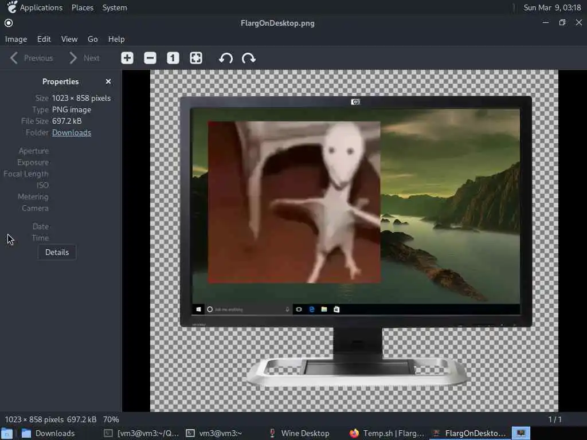Click the FlargOnDesktop.png window title
Viewport: 587px width, 440px height.
(x=277, y=23)
